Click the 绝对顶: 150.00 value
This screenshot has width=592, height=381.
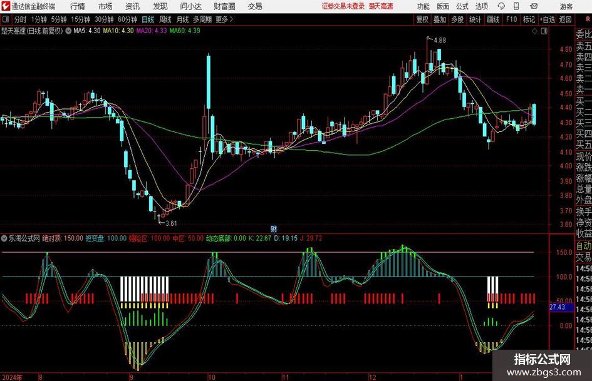pyautogui.click(x=63, y=238)
